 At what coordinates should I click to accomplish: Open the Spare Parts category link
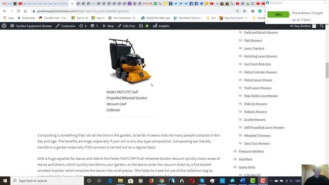click(x=247, y=167)
